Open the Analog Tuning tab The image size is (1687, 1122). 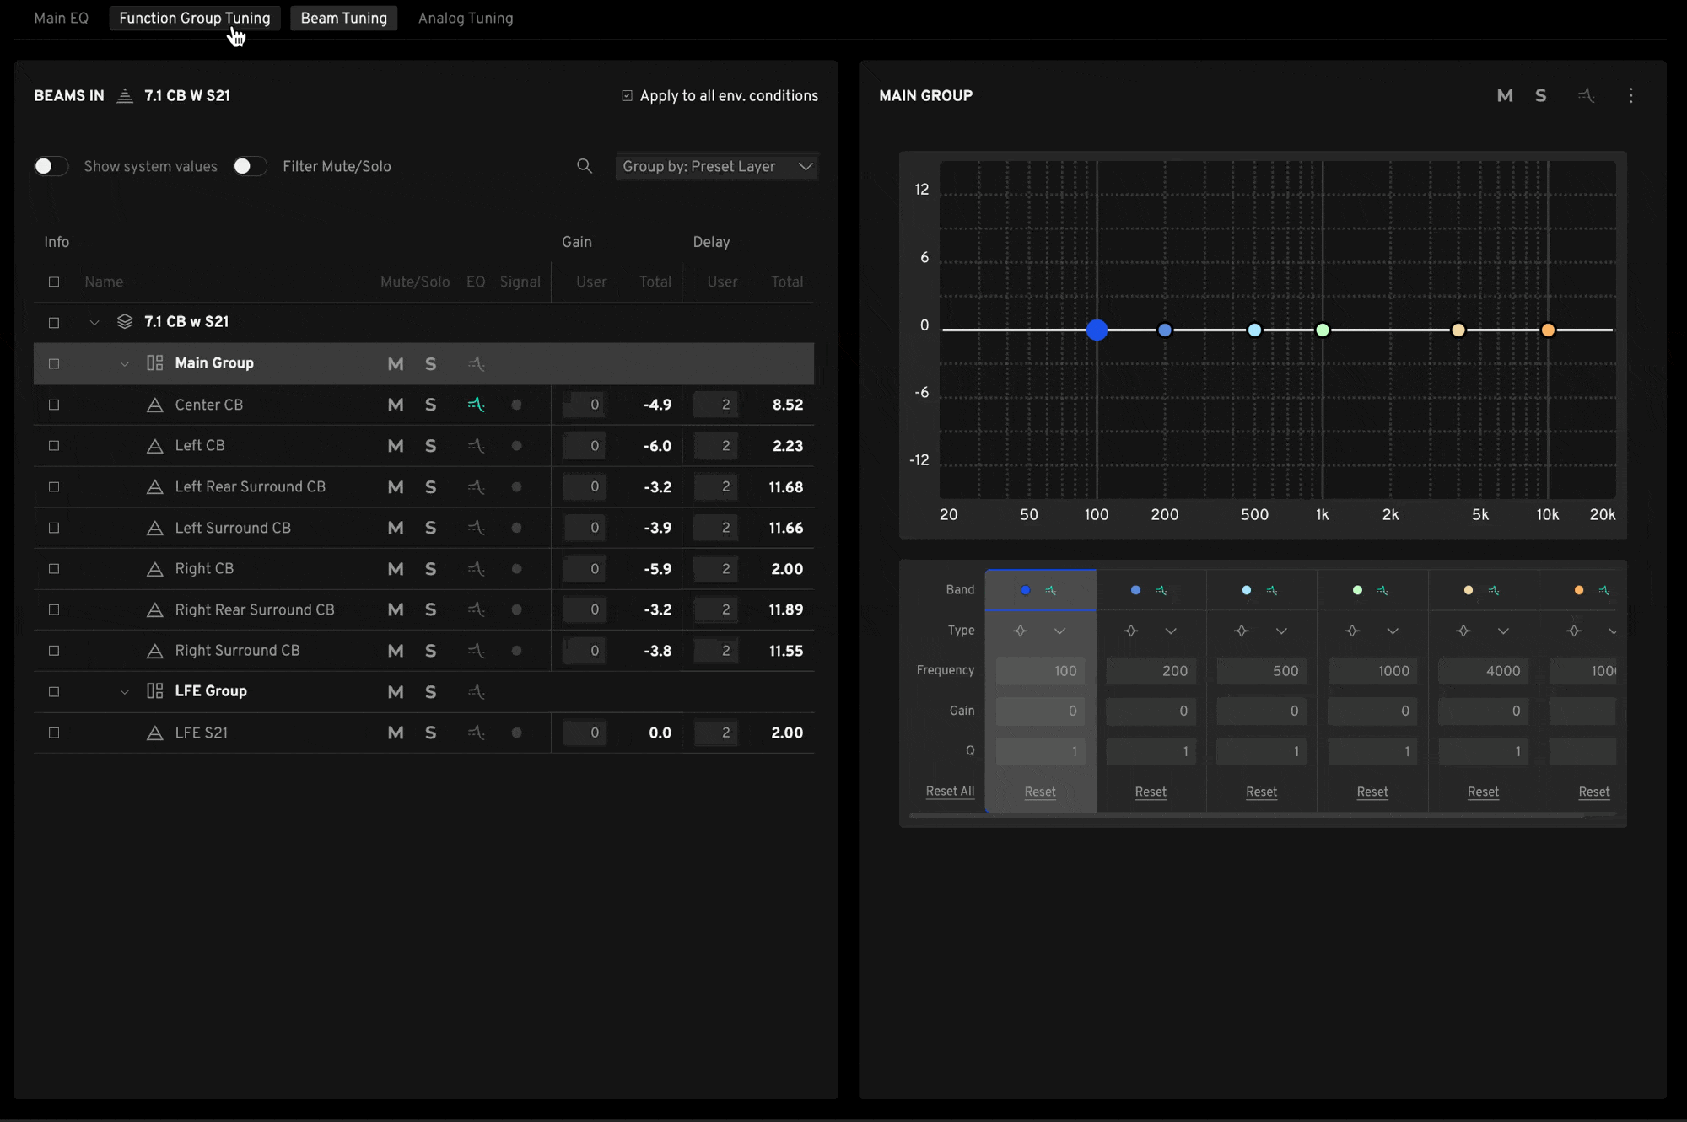(x=465, y=19)
